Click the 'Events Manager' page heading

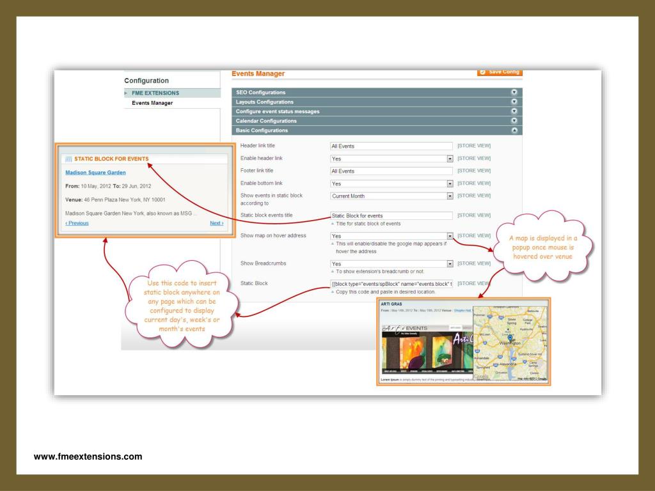pos(258,74)
